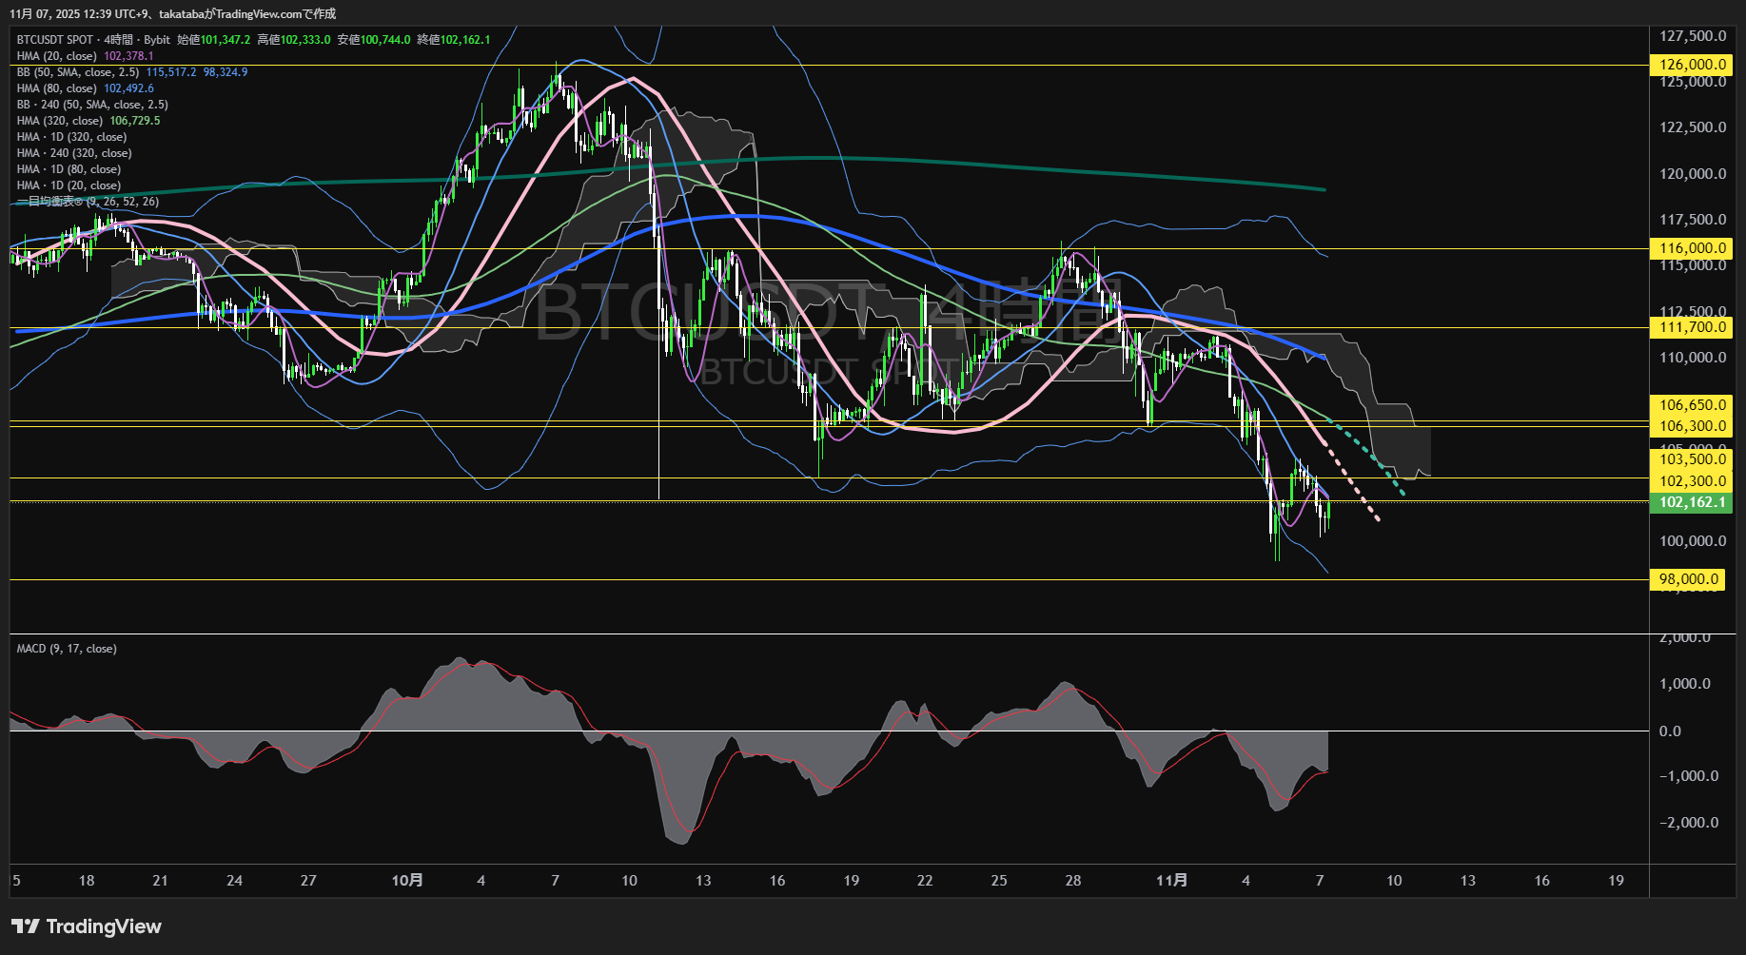The image size is (1746, 955).
Task: Click the 103,500.0 price level label
Action: [x=1692, y=459]
